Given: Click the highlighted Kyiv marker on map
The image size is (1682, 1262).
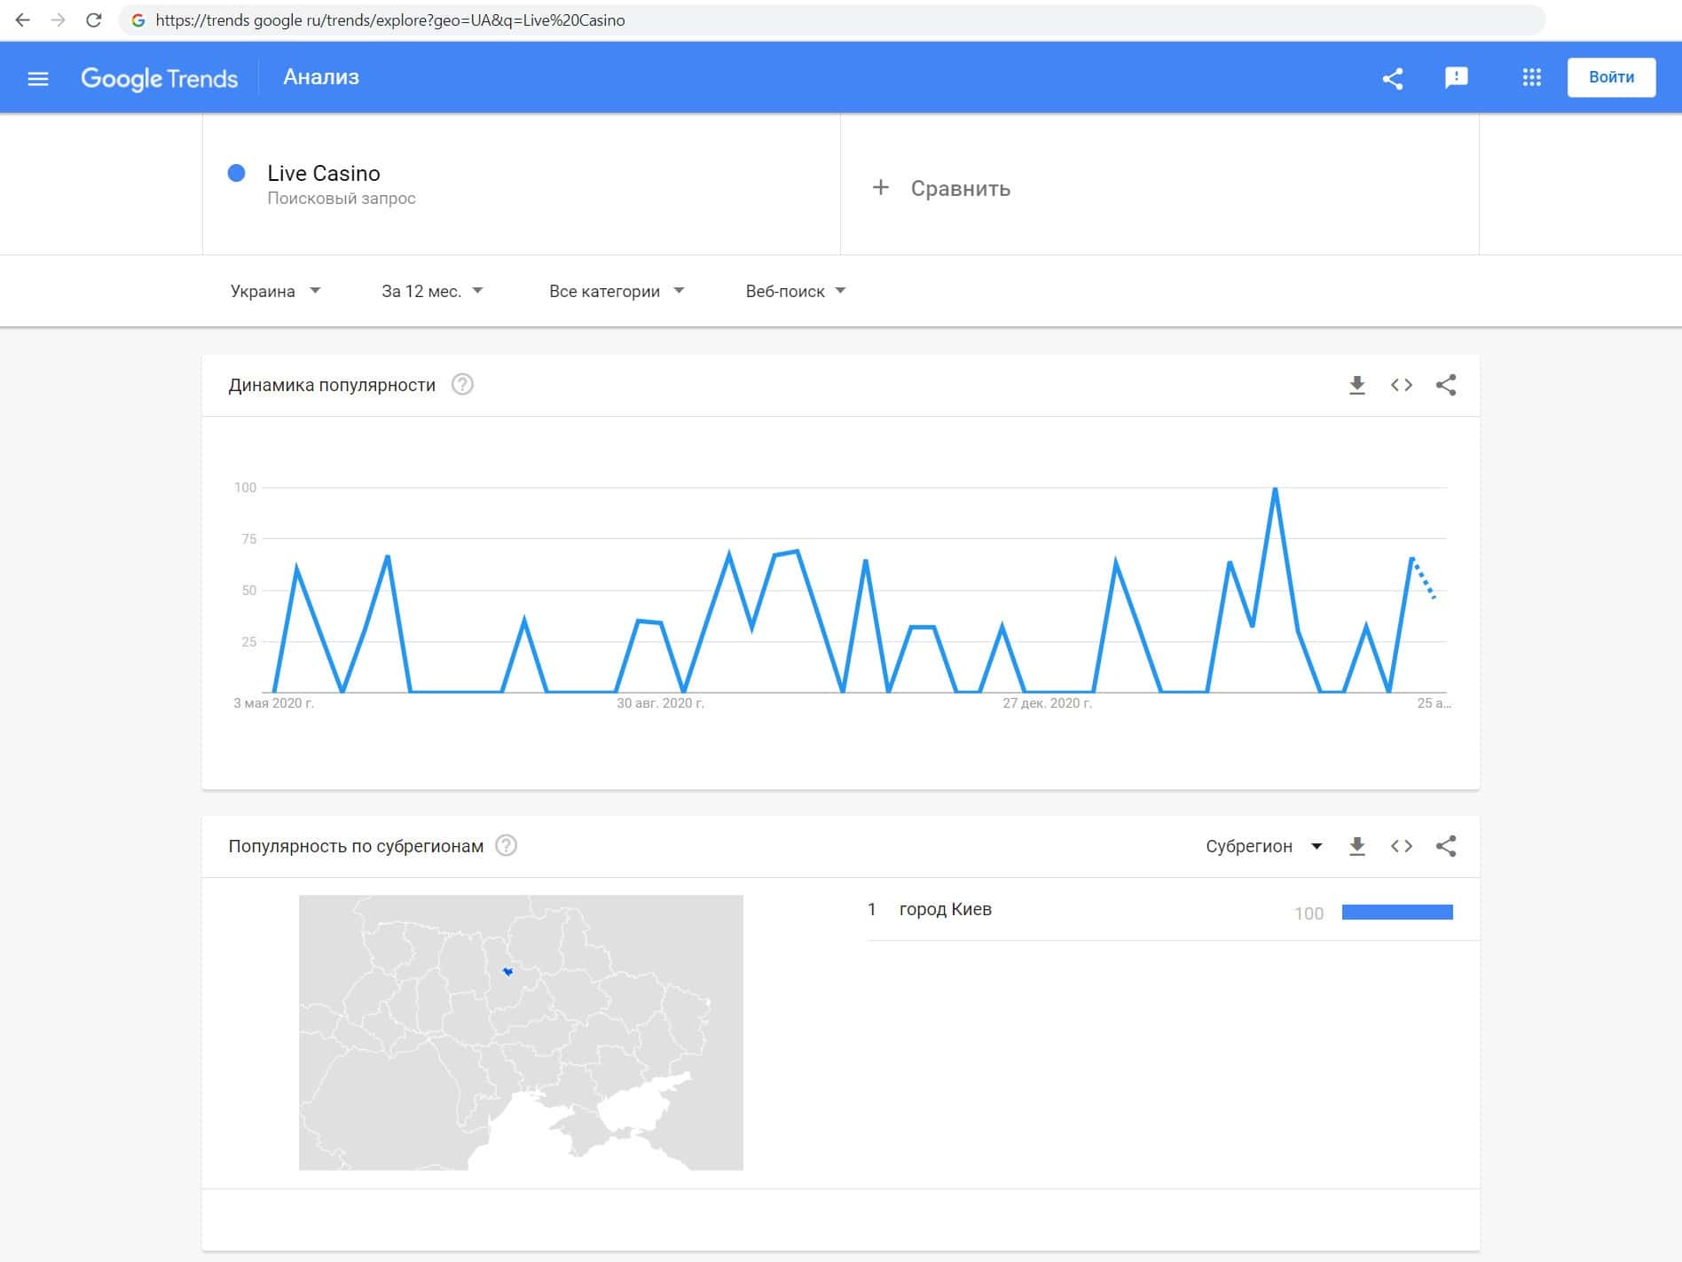Looking at the screenshot, I should 508,972.
